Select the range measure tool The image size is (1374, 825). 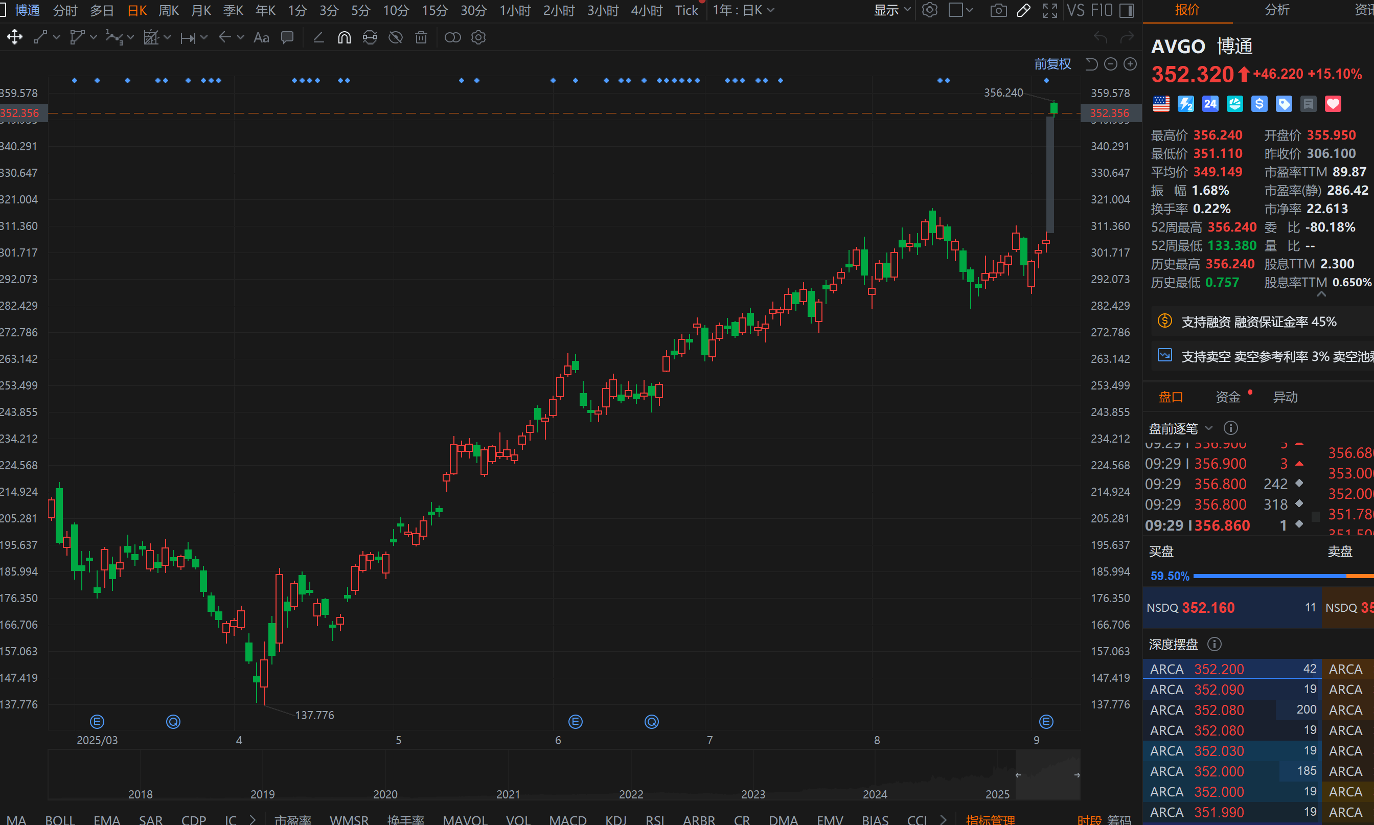188,38
